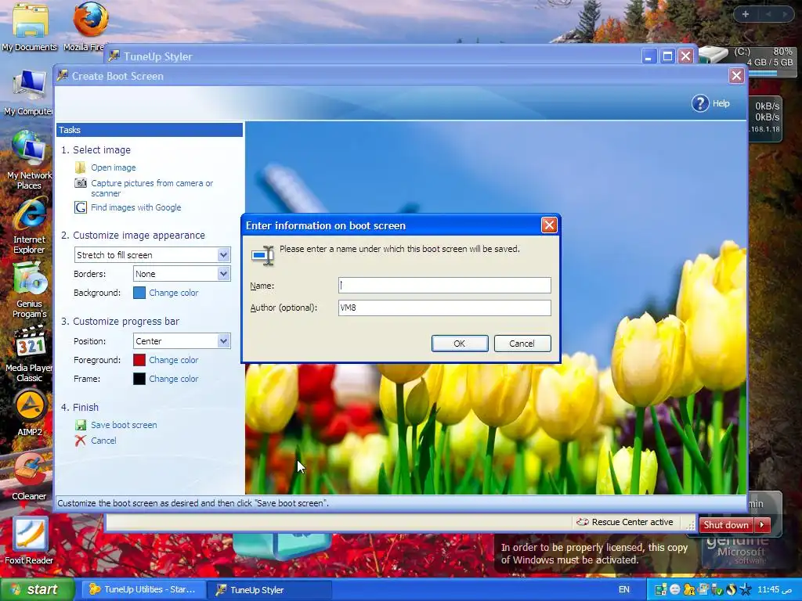Screen dimensions: 802x601
Task: Click Change color for Foreground
Action: (173, 360)
